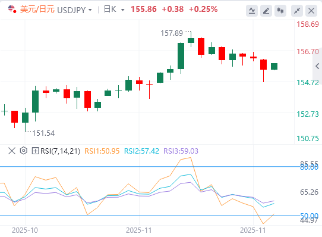The image size is (322, 237).
Task: Click the RSI(7,14,21) indicator label
Action: 60,151
